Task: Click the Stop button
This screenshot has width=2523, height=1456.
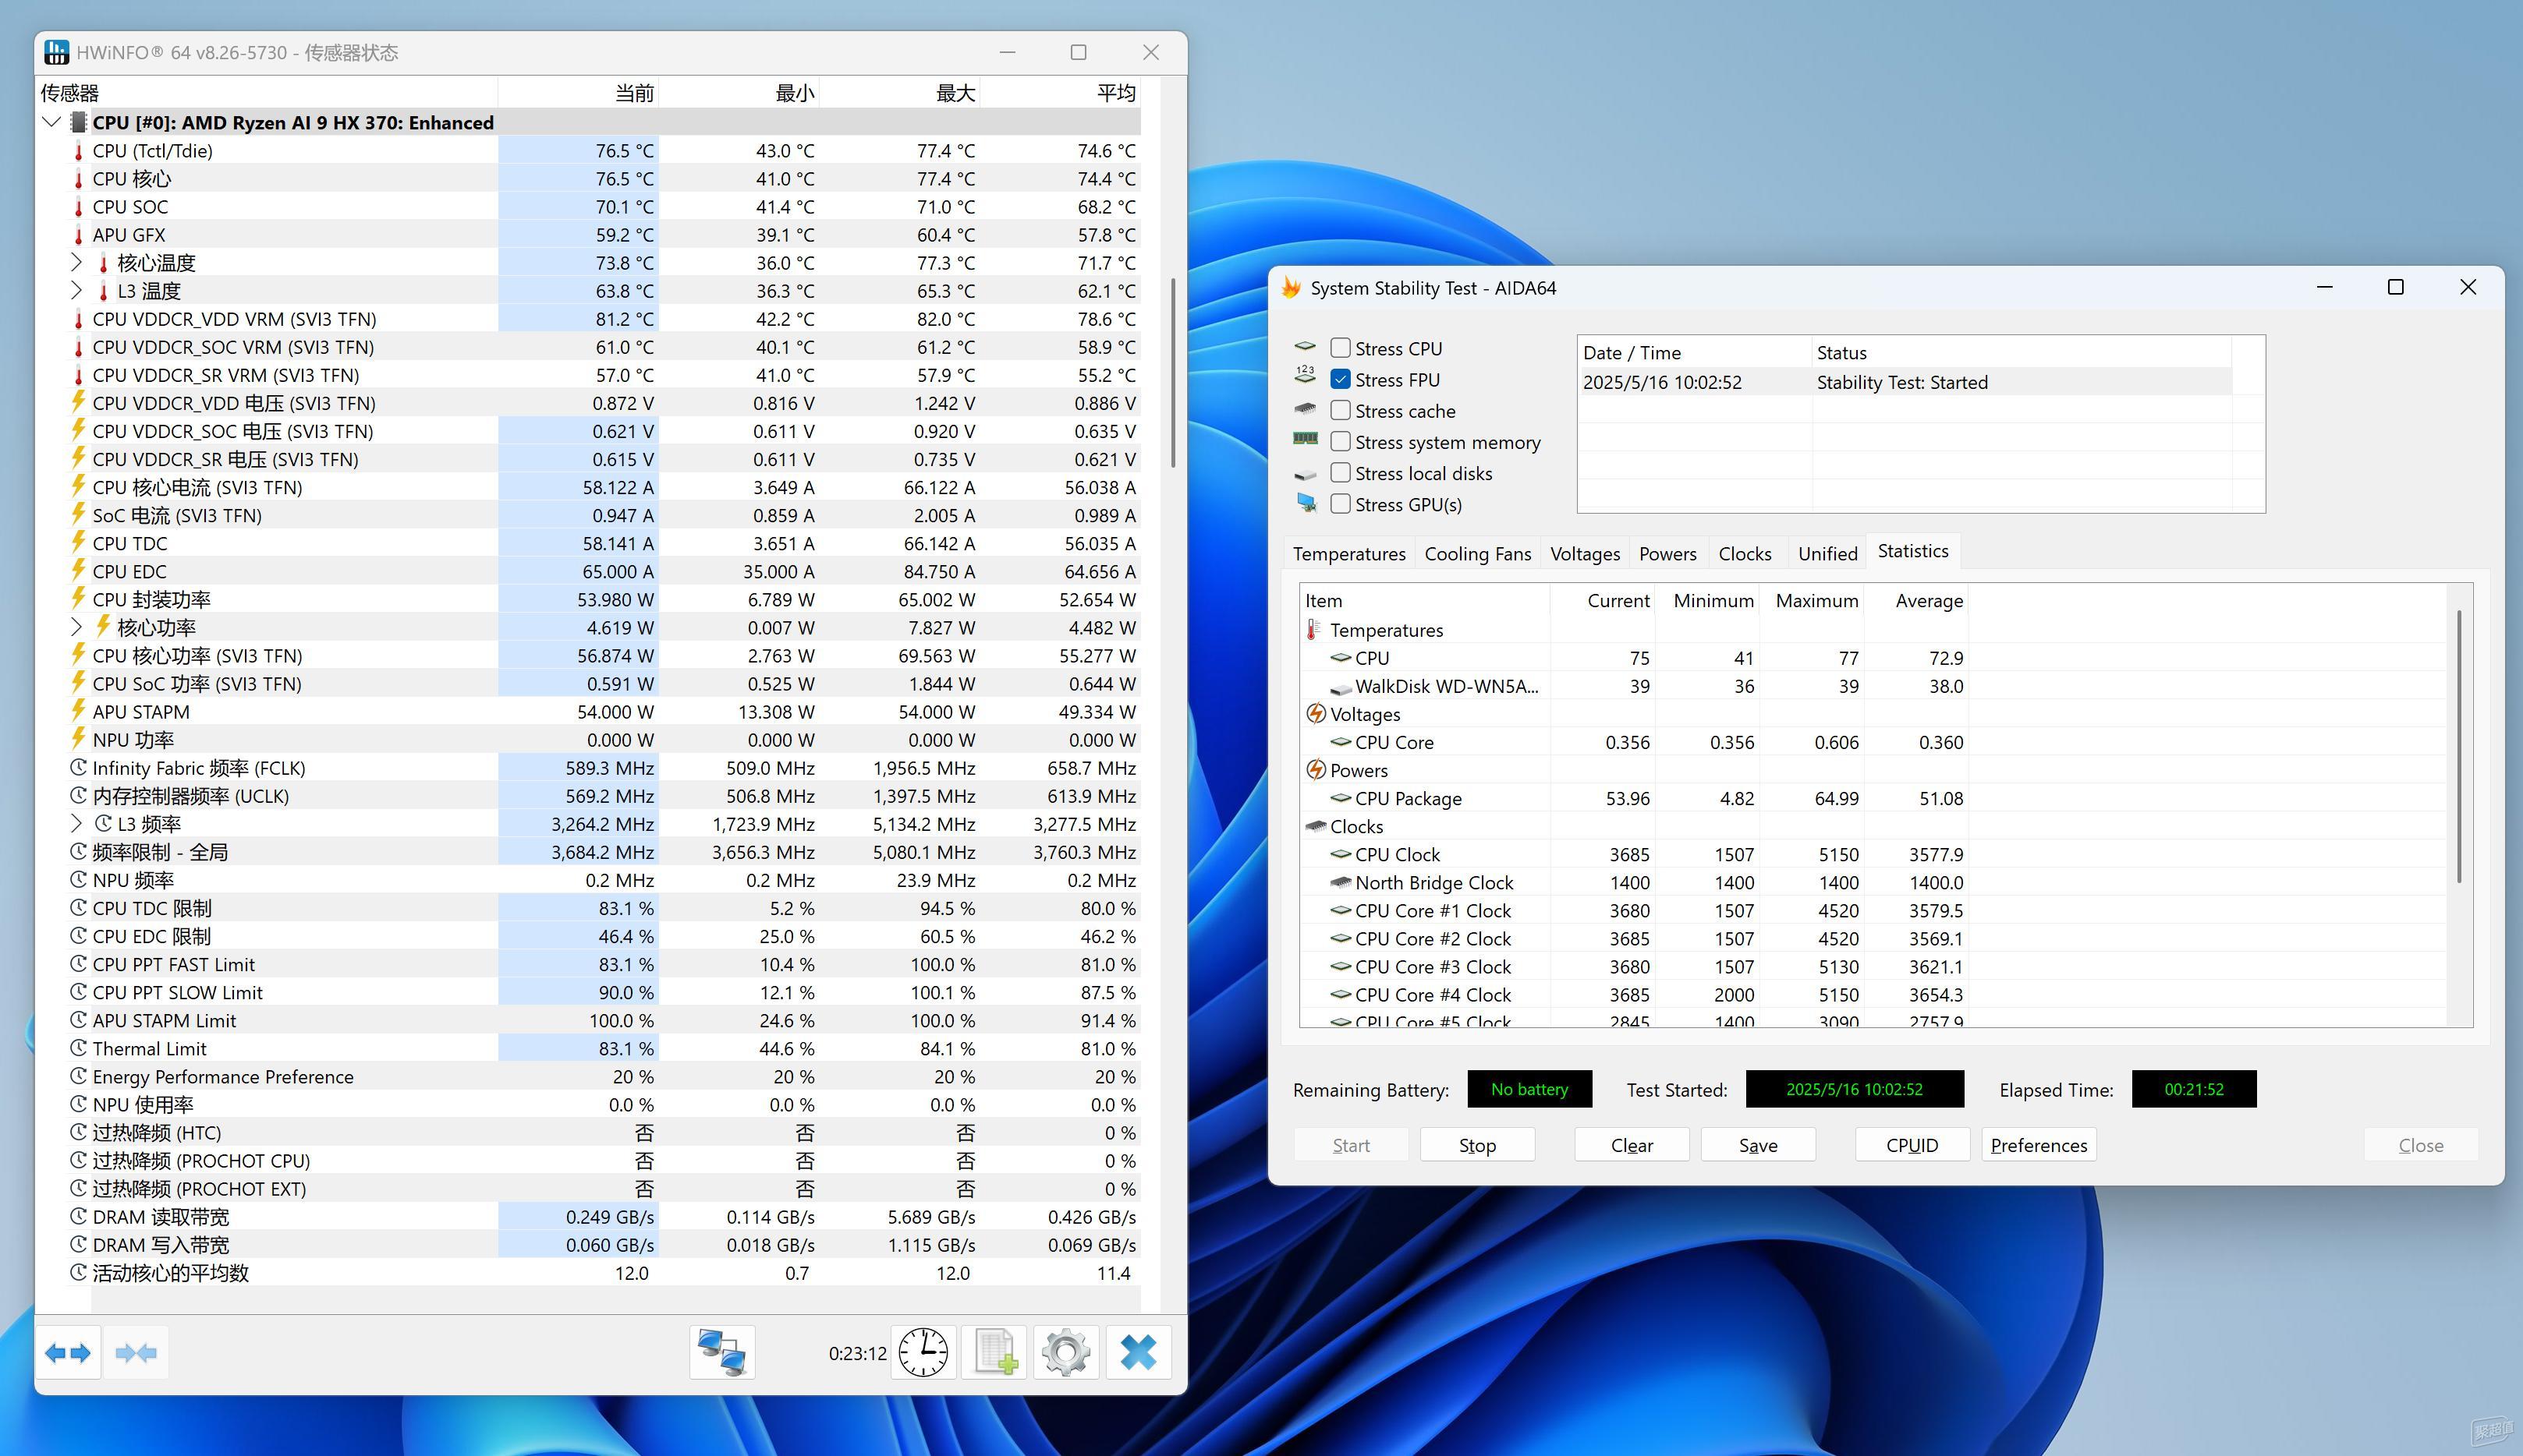Action: (1478, 1145)
